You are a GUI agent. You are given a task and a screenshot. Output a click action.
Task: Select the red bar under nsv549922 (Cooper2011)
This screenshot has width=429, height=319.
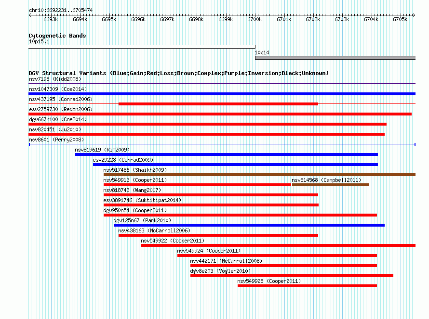[278, 245]
